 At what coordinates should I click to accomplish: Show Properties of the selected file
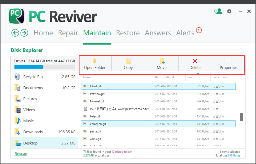click(x=228, y=64)
